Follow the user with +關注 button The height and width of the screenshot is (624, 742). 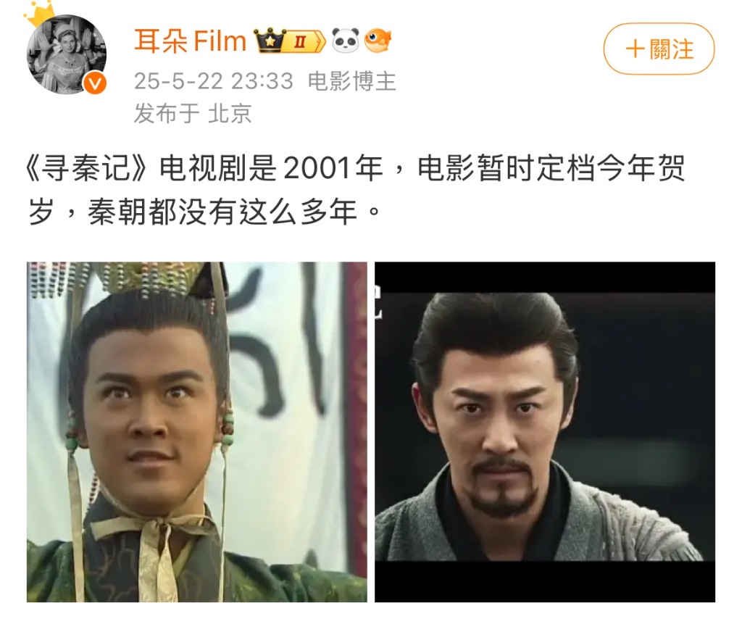click(659, 49)
